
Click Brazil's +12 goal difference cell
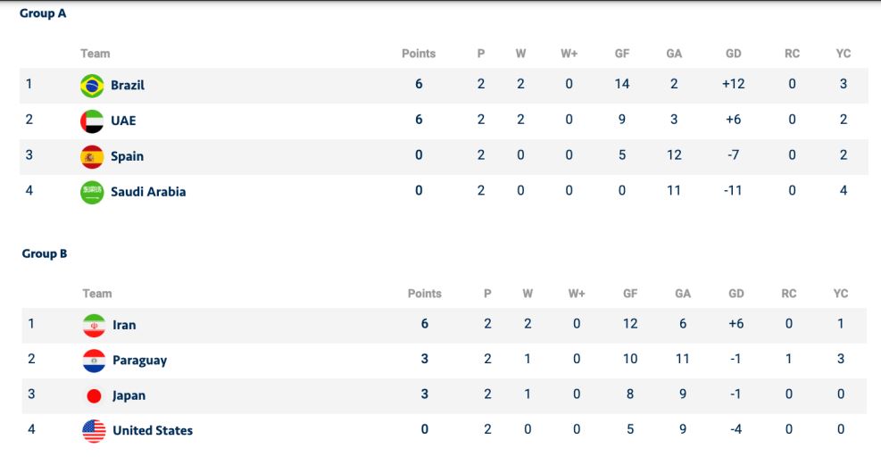(733, 84)
